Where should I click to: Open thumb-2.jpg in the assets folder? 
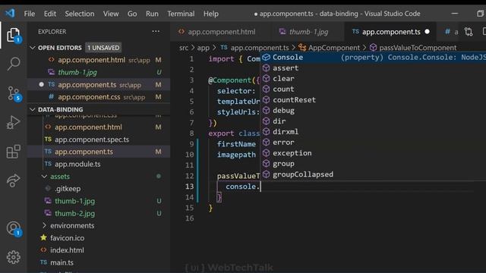tap(99, 213)
